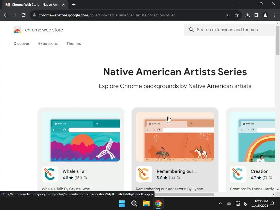Viewport: 280px width, 210px height.
Task: Open the Chrome downloads icon
Action: (248, 15)
